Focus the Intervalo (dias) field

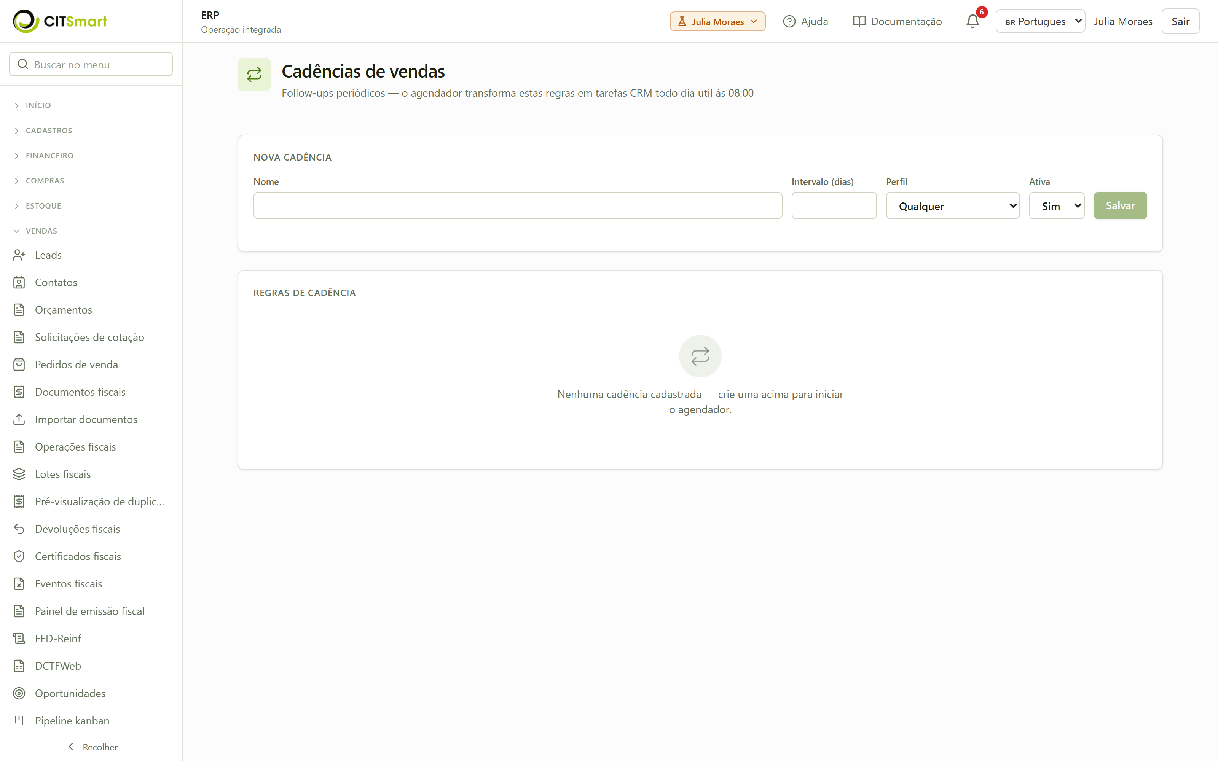pyautogui.click(x=834, y=205)
